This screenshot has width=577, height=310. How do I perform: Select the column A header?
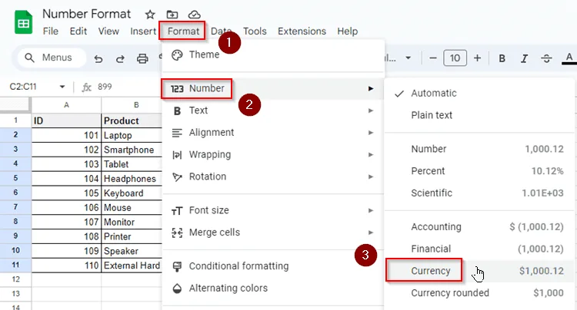point(66,105)
